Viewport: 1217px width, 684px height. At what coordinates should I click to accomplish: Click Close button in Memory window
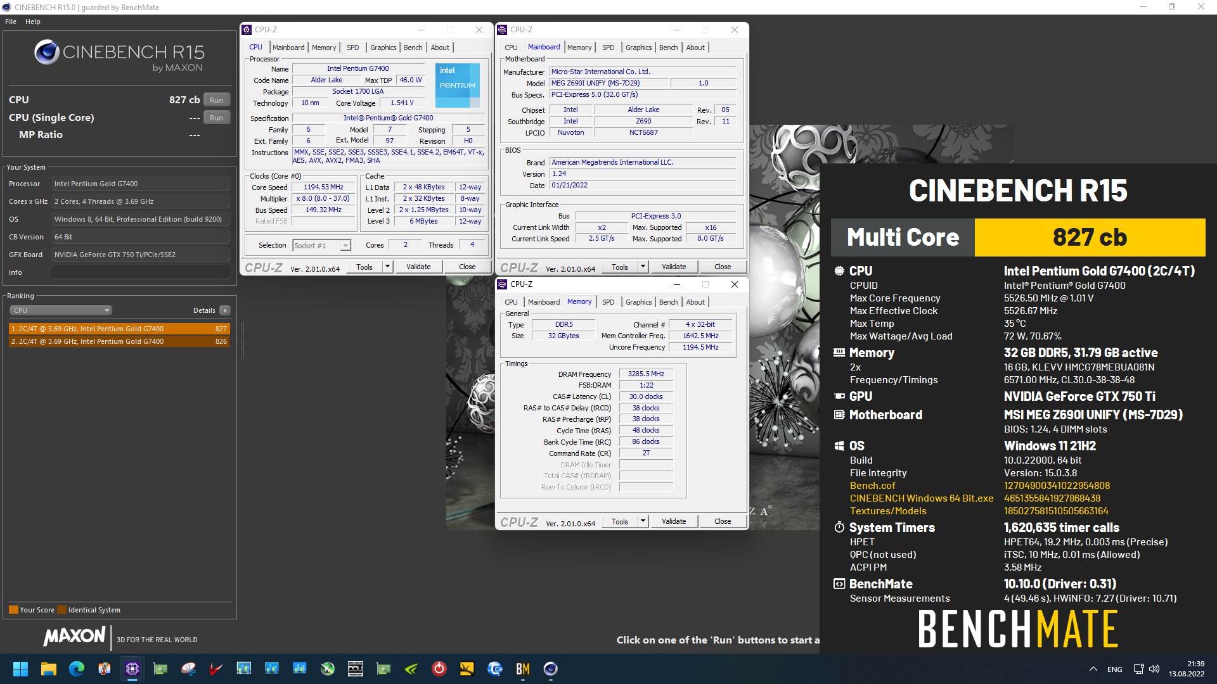(x=723, y=521)
